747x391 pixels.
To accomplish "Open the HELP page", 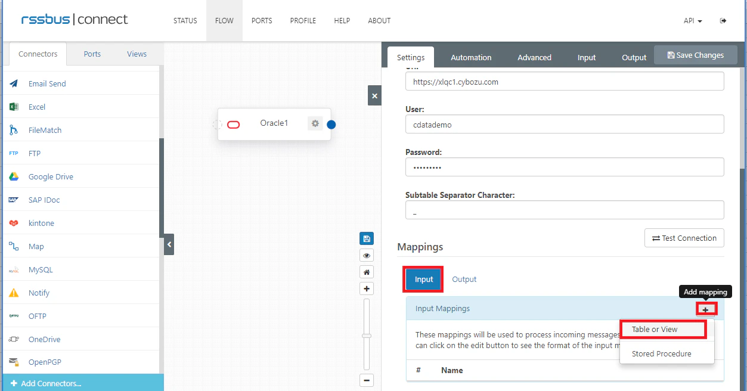I will (x=342, y=21).
